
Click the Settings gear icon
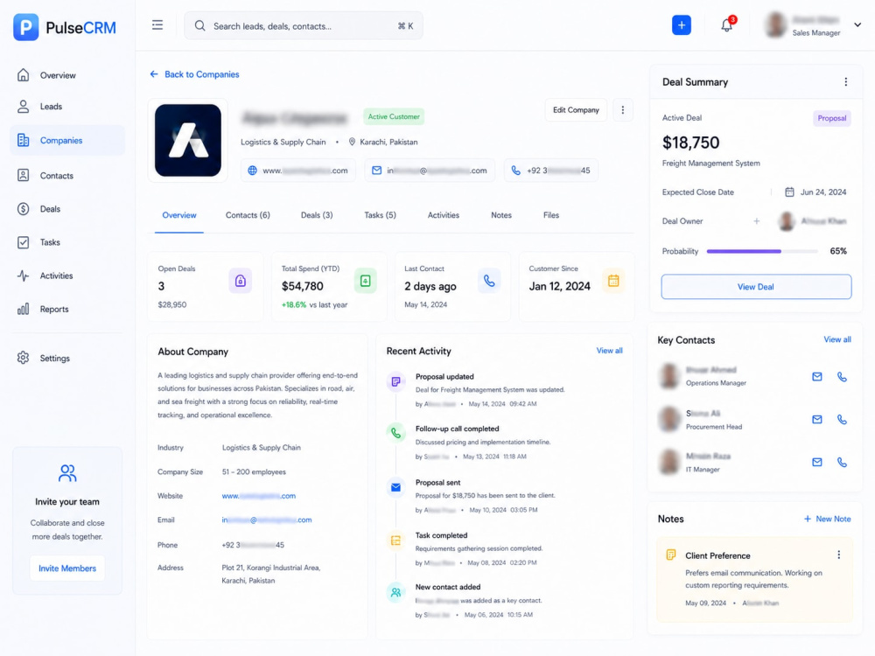[x=23, y=358]
